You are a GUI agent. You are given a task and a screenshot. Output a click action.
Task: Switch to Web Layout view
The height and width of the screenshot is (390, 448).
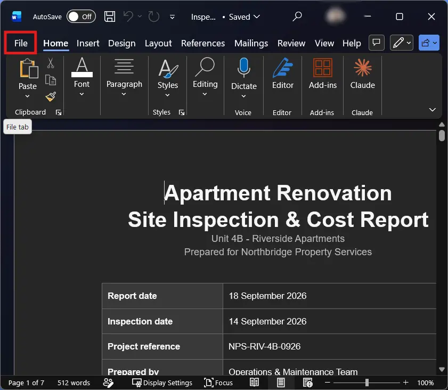coord(307,383)
